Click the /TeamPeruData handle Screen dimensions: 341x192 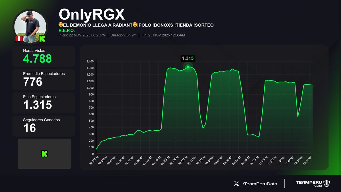tap(260, 184)
